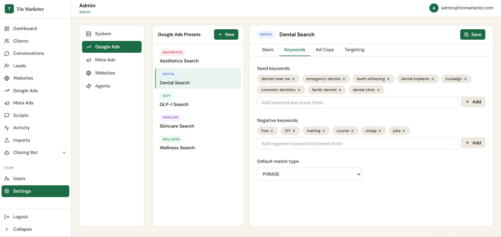
Task: Select the Keywords tab
Action: pyautogui.click(x=294, y=50)
